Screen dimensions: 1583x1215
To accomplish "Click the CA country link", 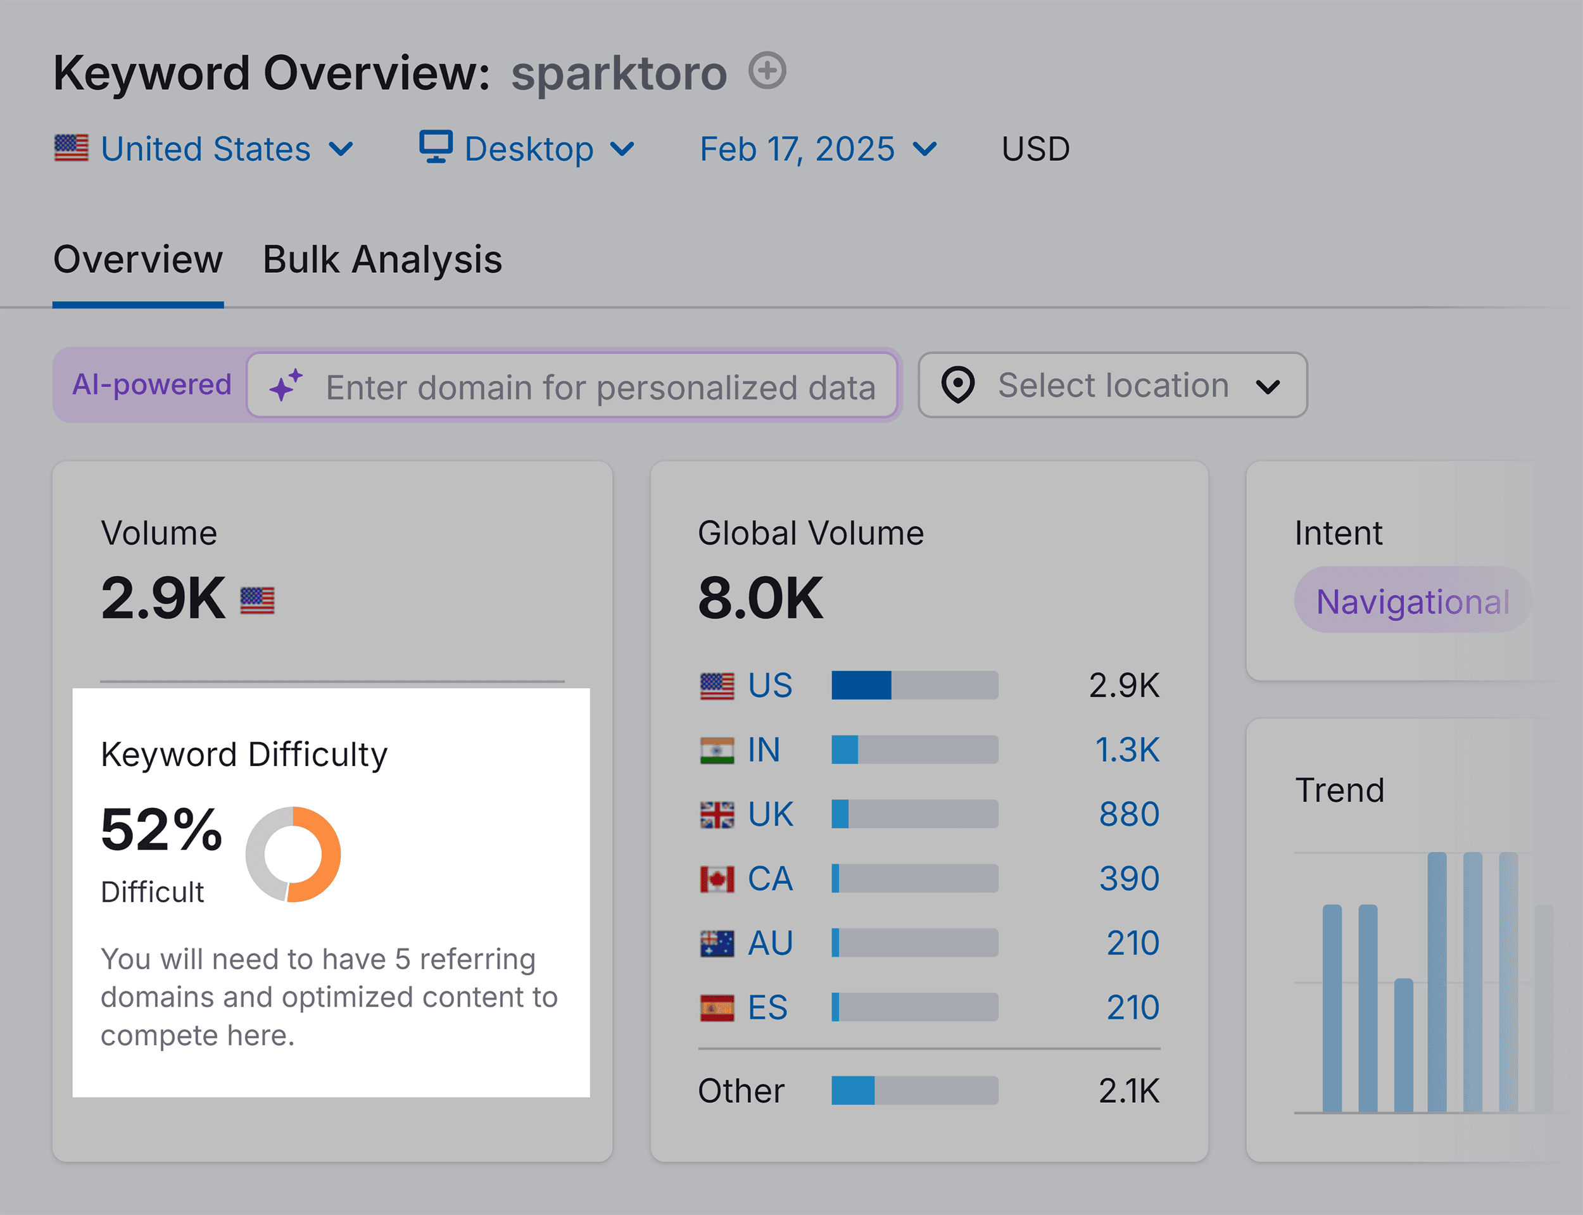I will click(x=770, y=879).
